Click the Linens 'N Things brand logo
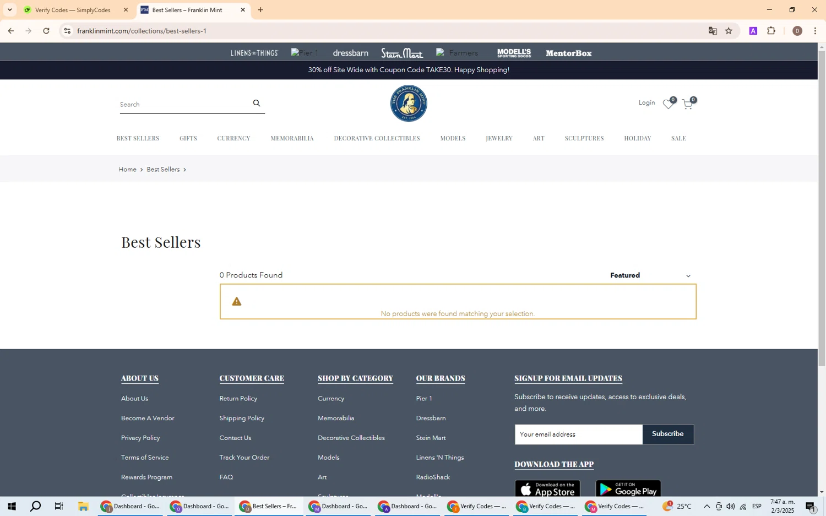 coord(254,53)
